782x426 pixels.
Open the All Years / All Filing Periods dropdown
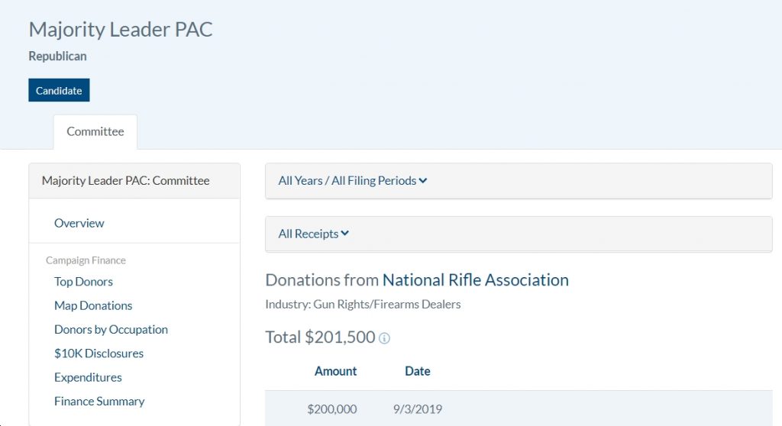click(x=519, y=181)
